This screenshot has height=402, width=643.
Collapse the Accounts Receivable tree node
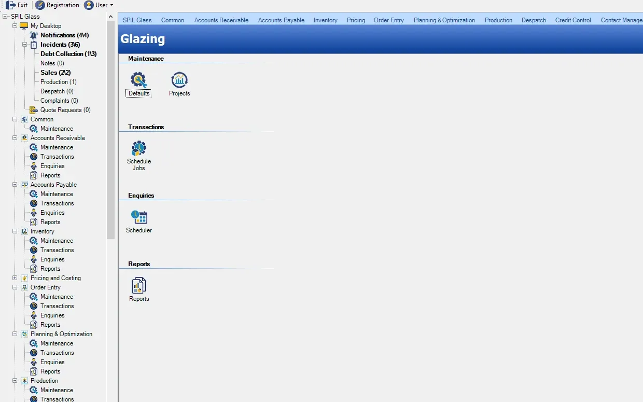15,138
